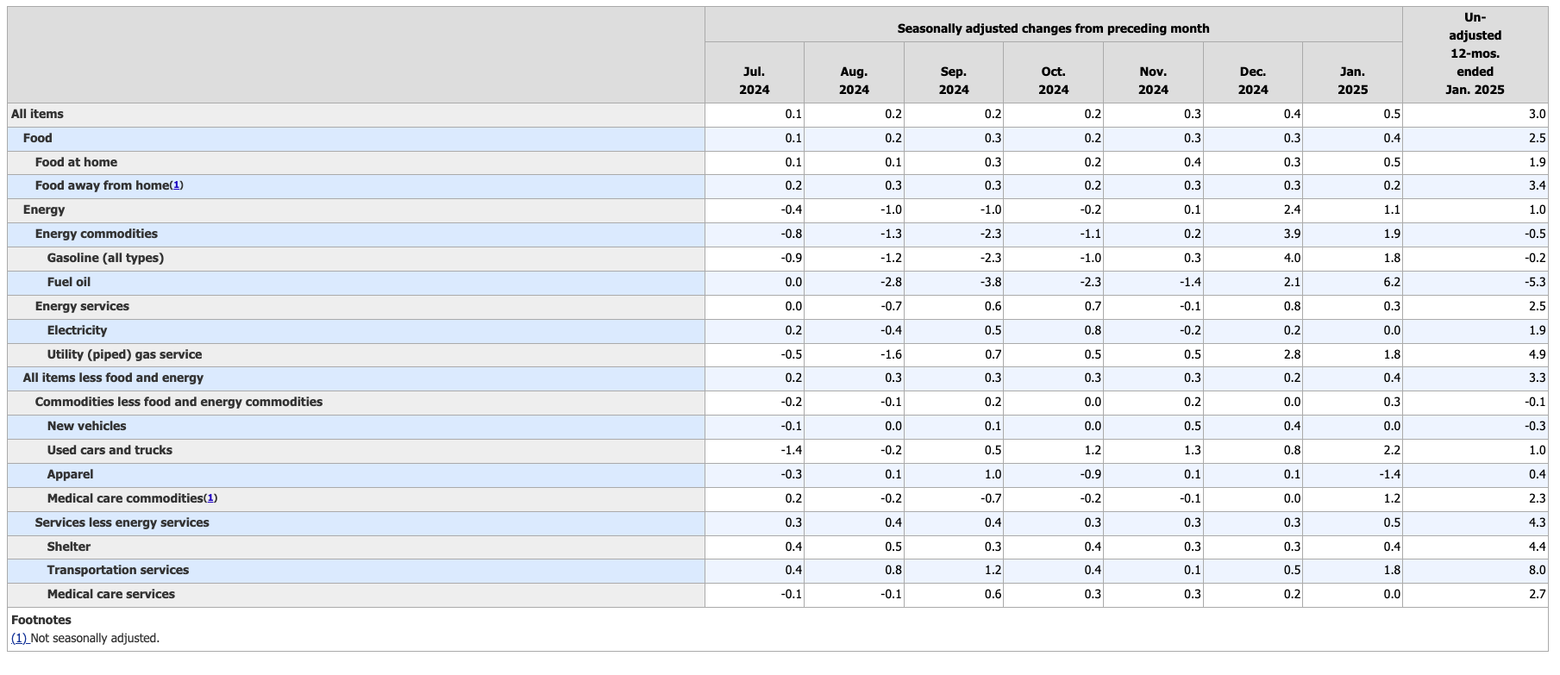
Task: Select the Transportation services row label
Action: click(x=118, y=570)
